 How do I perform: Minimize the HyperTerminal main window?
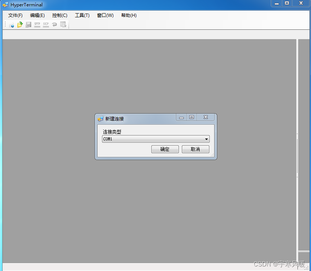277,3
